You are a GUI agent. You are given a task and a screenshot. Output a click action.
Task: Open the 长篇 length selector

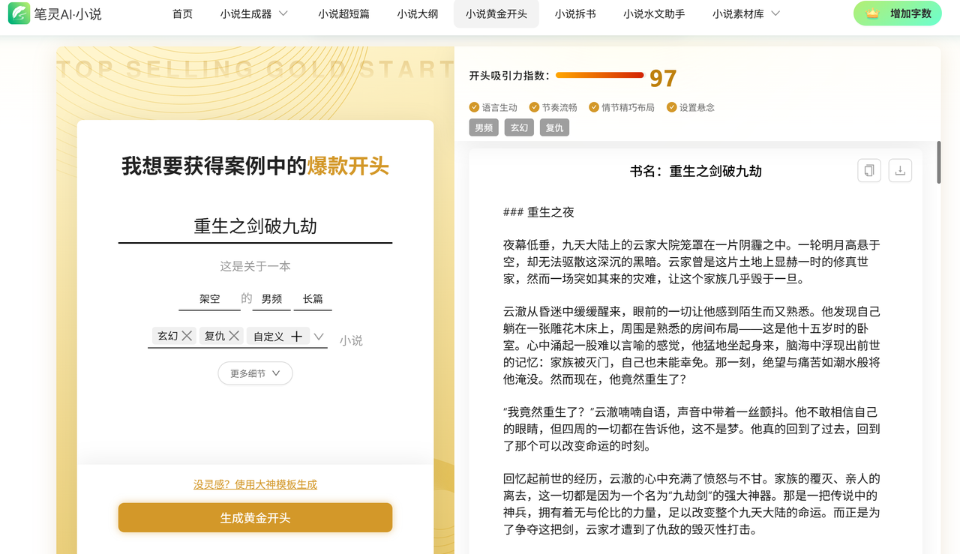313,299
